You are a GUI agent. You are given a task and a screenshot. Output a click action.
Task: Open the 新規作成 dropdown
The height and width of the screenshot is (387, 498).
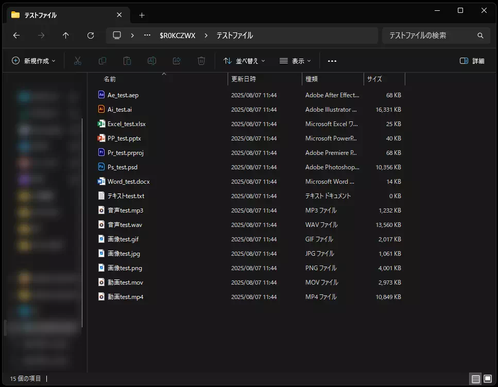click(x=33, y=61)
